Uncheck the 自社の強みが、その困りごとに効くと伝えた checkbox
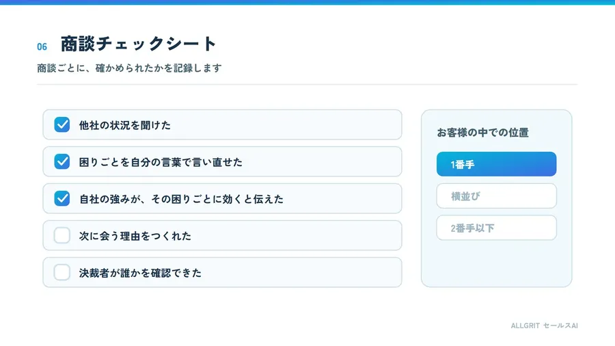Screen dimensions: 615x346 pos(62,198)
